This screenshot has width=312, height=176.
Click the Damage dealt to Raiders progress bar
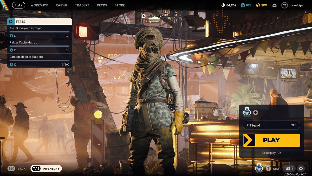(40, 60)
